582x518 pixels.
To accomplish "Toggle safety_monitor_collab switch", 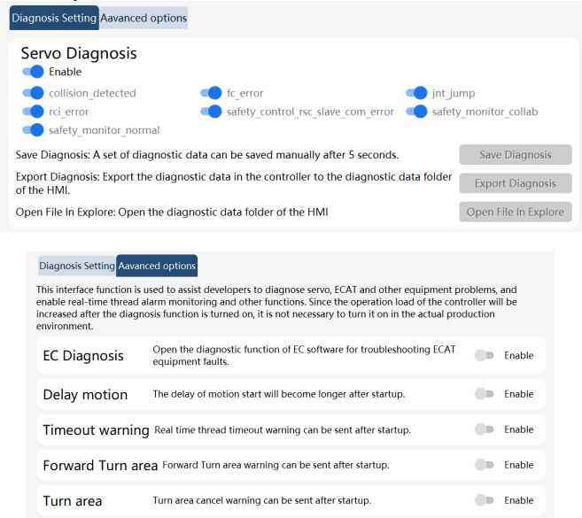I will tap(416, 112).
